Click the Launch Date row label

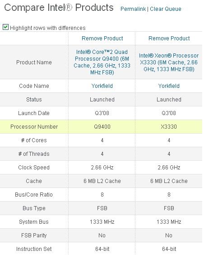(34, 113)
